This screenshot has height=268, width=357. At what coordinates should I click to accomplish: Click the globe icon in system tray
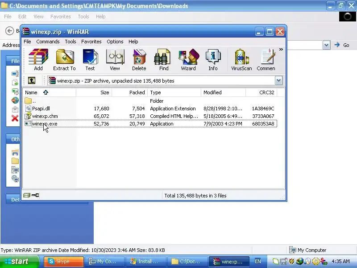299,261
